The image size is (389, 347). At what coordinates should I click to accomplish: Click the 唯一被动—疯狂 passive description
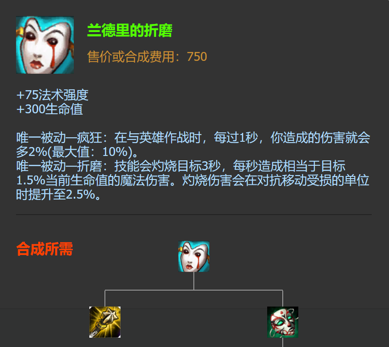pyautogui.click(x=193, y=144)
